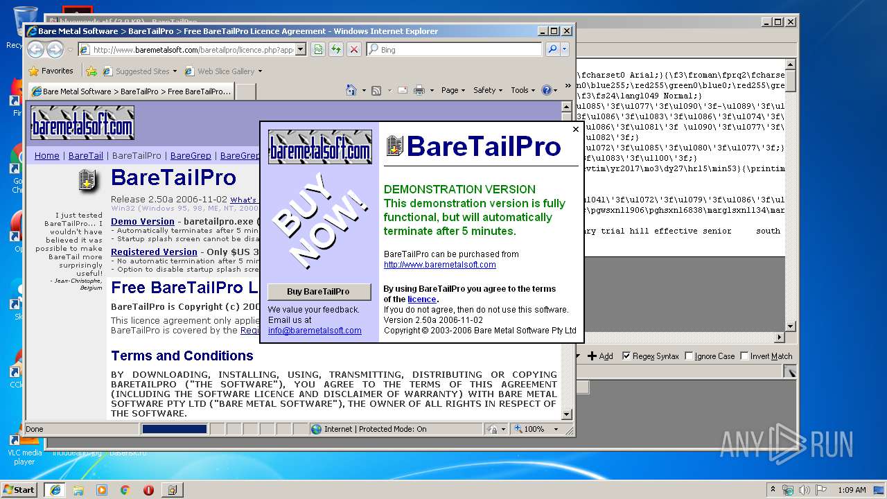The image size is (887, 499).
Task: Click the RSS feeds icon
Action: pos(376,90)
